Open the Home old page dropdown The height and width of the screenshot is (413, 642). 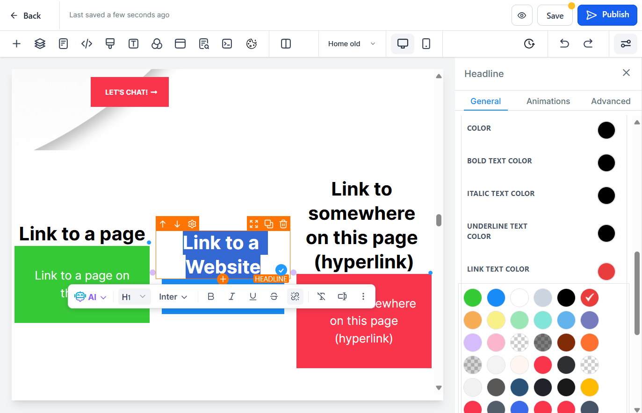(x=352, y=44)
